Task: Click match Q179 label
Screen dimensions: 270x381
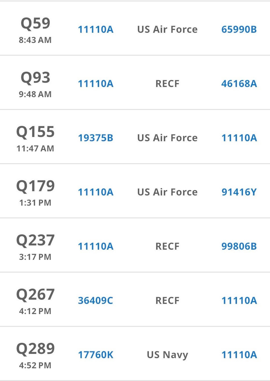Action: coord(35,186)
